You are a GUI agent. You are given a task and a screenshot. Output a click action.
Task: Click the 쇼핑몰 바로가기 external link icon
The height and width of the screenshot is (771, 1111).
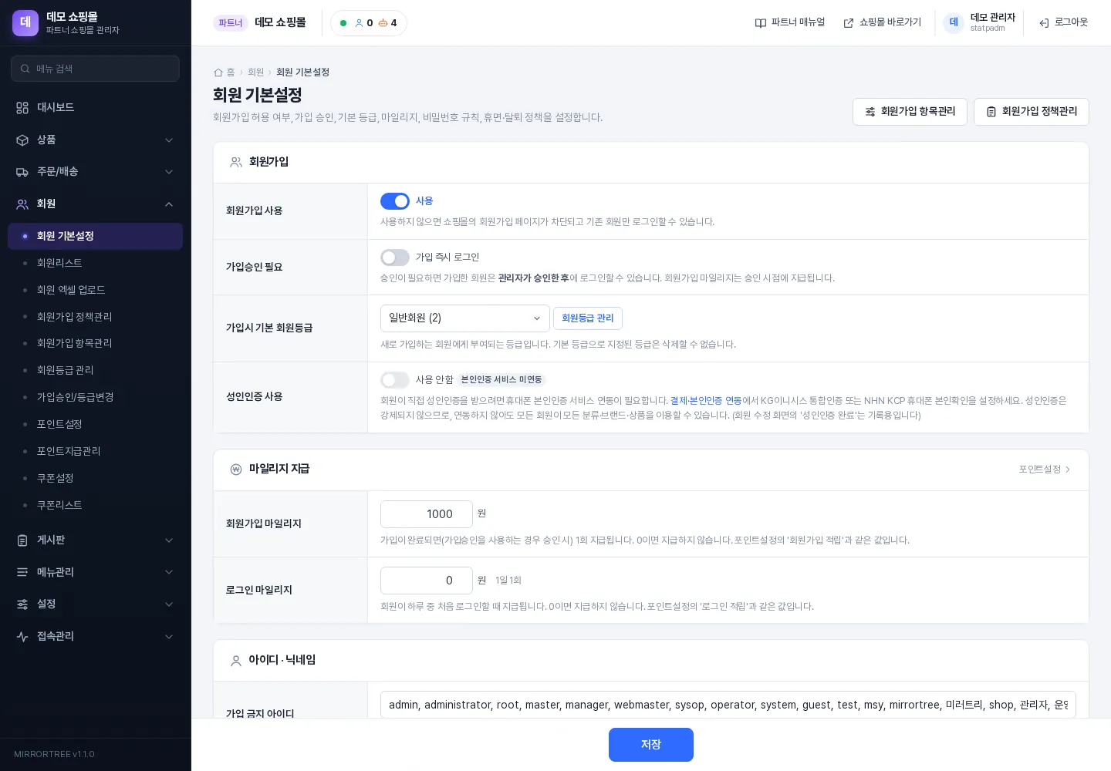pos(849,23)
